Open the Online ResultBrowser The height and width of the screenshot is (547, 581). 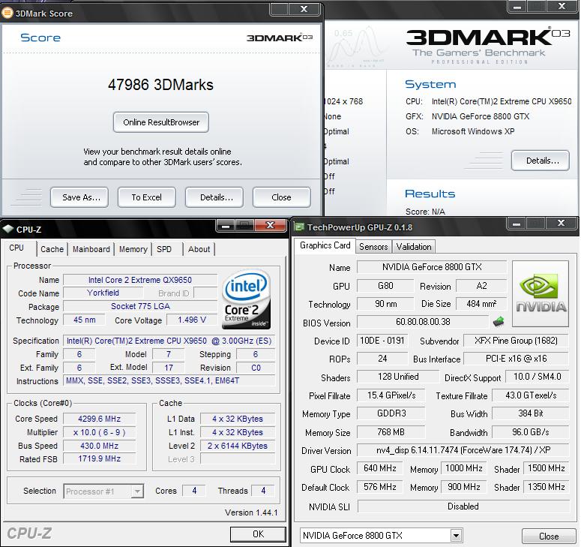point(161,122)
